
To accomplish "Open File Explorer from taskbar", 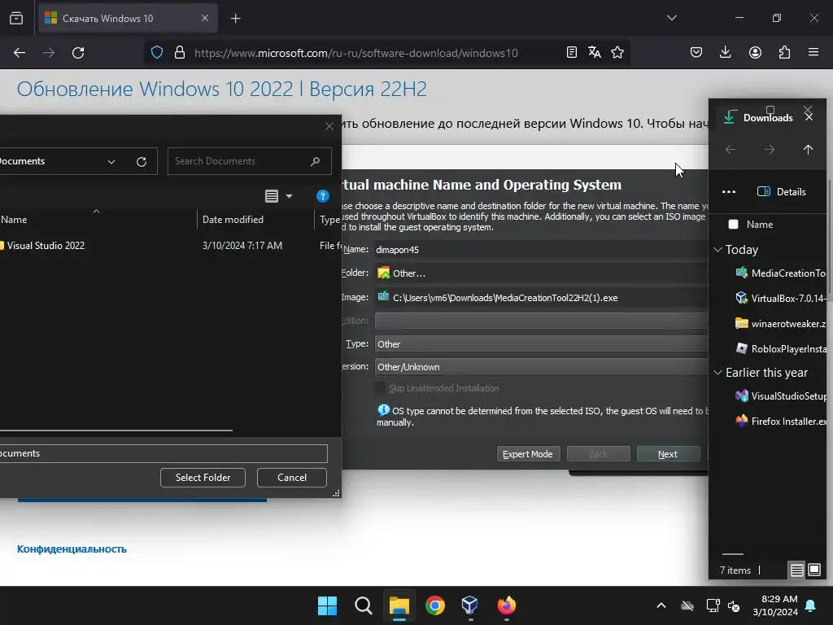I will [399, 605].
